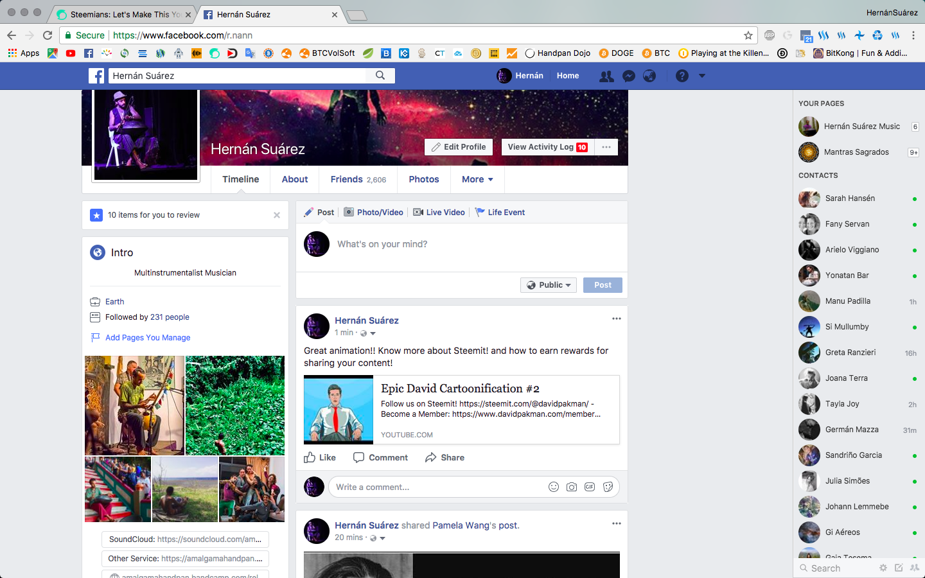Open YouTube bookmark icon
Image resolution: width=925 pixels, height=578 pixels.
click(71, 53)
